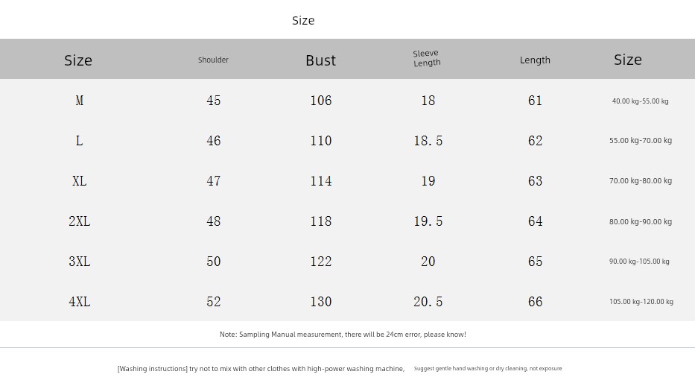
Task: Click the bust value 106
Action: 320,101
